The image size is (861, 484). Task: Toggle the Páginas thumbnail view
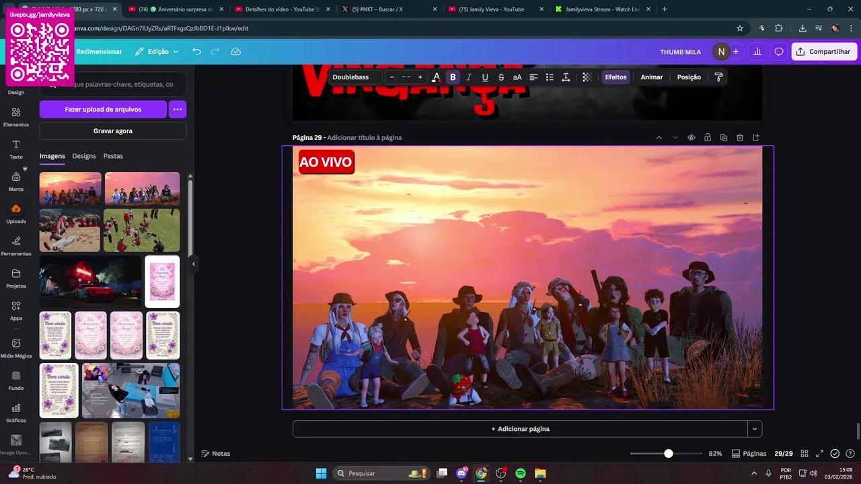(749, 454)
